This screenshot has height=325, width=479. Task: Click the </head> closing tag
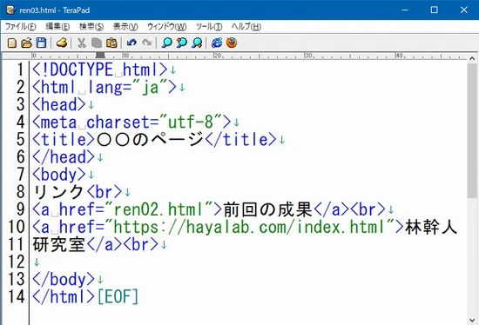point(64,157)
